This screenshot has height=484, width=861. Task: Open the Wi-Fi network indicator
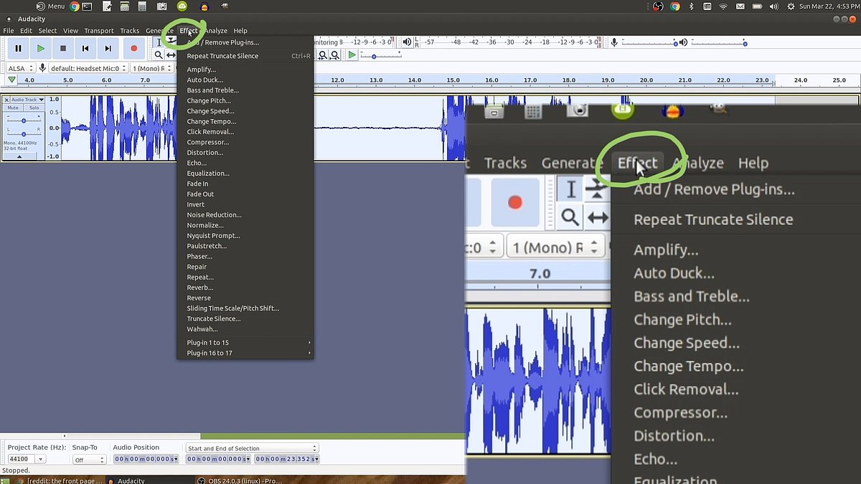[723, 6]
